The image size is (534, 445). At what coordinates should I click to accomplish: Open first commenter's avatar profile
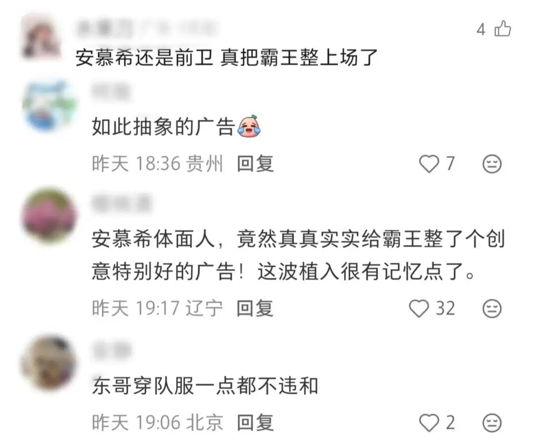(x=41, y=38)
